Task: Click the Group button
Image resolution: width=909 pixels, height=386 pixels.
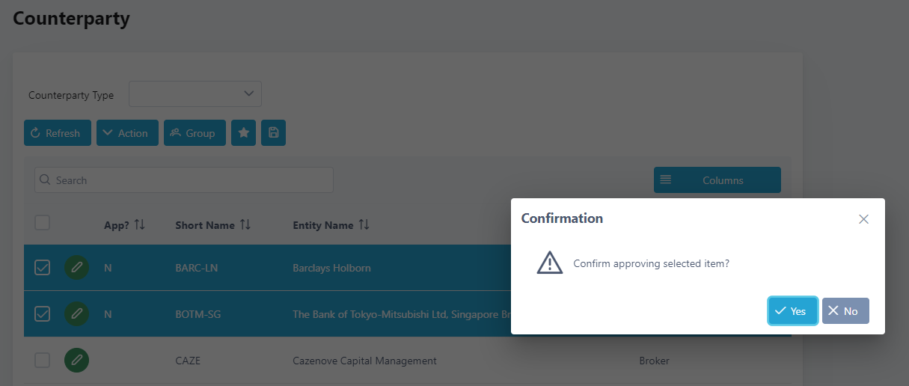Action: 195,133
